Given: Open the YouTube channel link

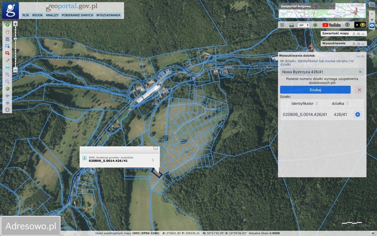Looking at the screenshot, I should (x=331, y=25).
